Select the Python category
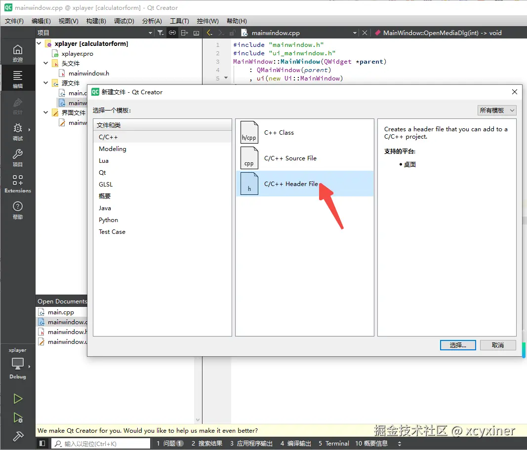The width and height of the screenshot is (527, 450). tap(162, 220)
